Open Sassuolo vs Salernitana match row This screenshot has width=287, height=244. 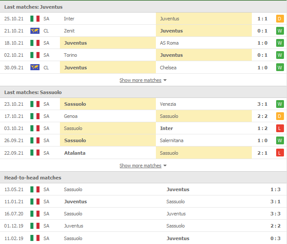pyautogui.click(x=143, y=140)
